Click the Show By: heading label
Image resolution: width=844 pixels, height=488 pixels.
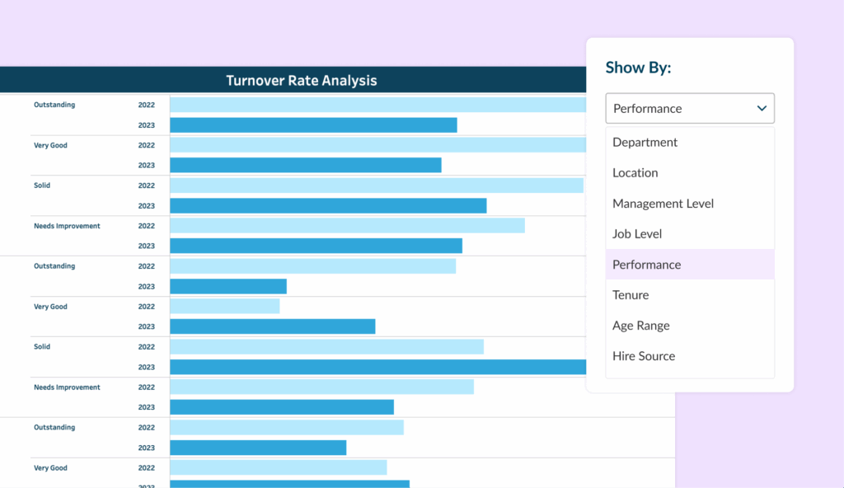(638, 68)
